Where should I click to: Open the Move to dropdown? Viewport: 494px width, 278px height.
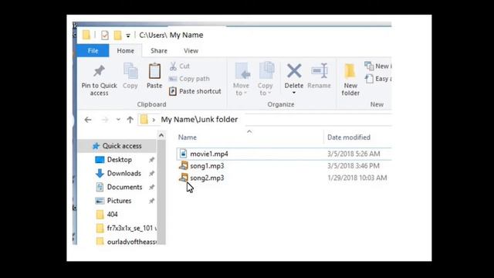point(242,79)
